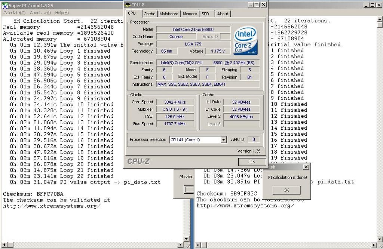Minimize the CPU-Z window

point(251,5)
